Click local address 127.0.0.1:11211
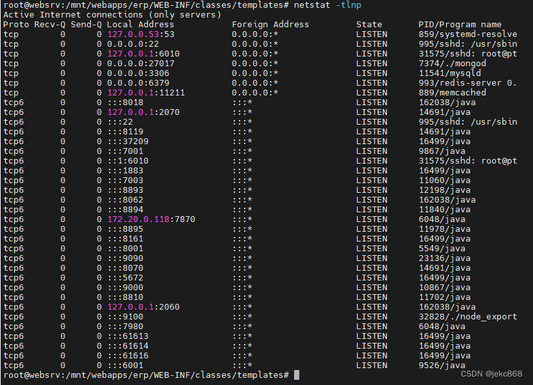Viewport: 533px width, 385px height. 146,93
